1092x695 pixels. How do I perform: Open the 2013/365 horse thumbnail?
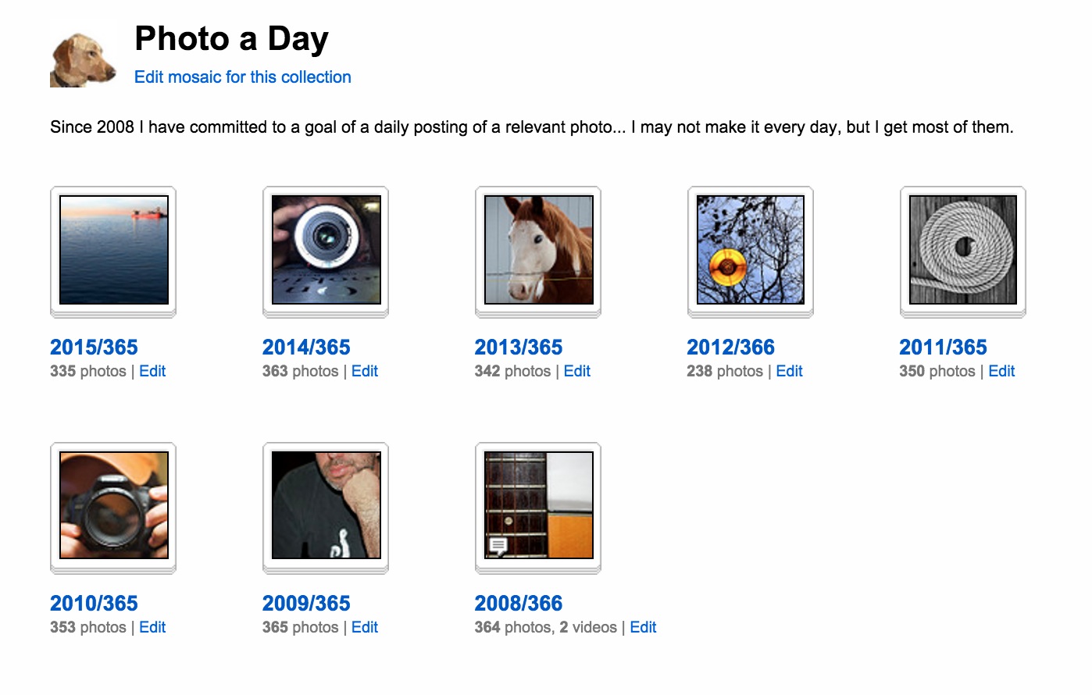pyautogui.click(x=539, y=250)
